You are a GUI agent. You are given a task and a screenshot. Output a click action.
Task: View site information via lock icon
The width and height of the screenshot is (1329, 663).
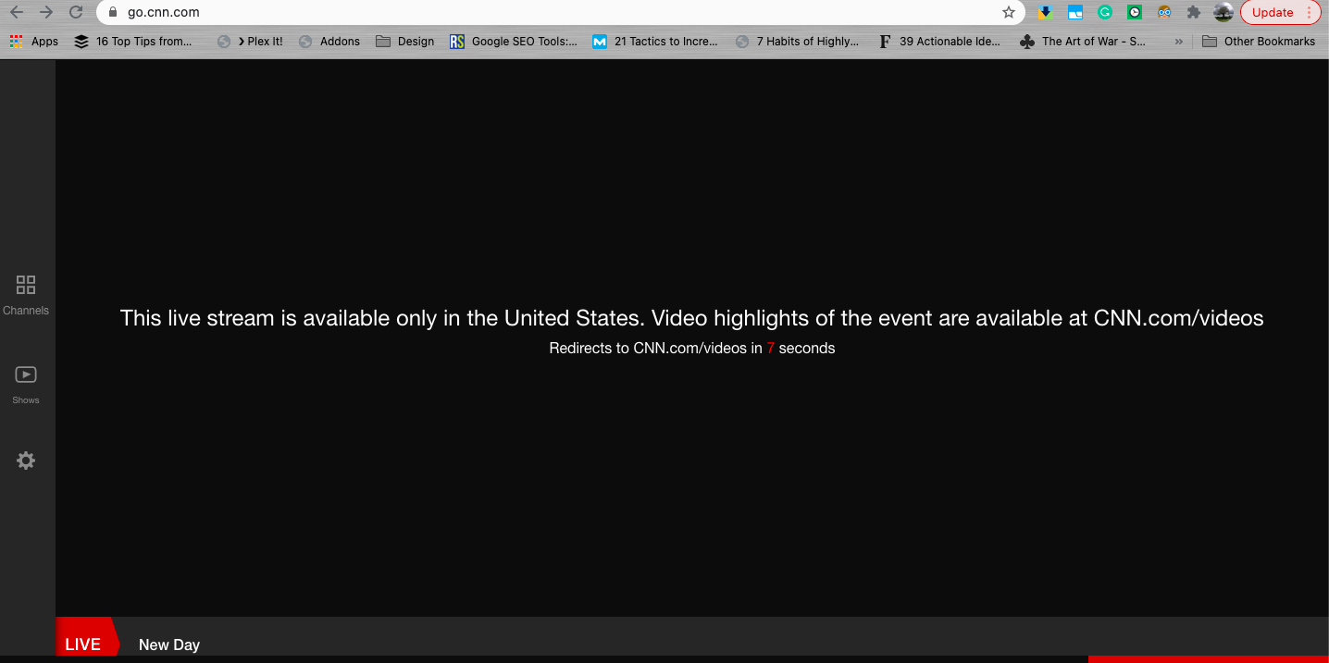pos(113,12)
